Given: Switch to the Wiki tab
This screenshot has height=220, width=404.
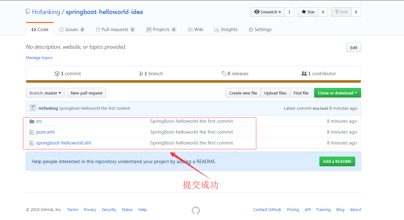Looking at the screenshot, I should click(196, 30).
